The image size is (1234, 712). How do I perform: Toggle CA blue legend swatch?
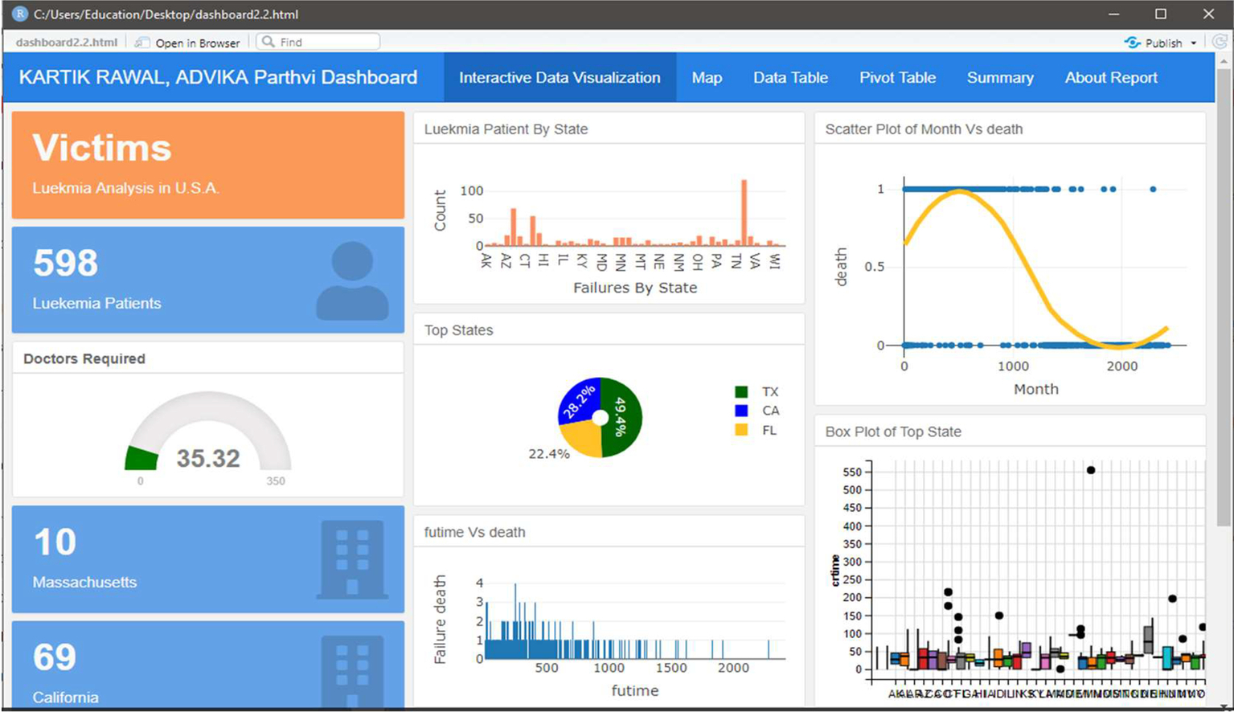click(741, 411)
